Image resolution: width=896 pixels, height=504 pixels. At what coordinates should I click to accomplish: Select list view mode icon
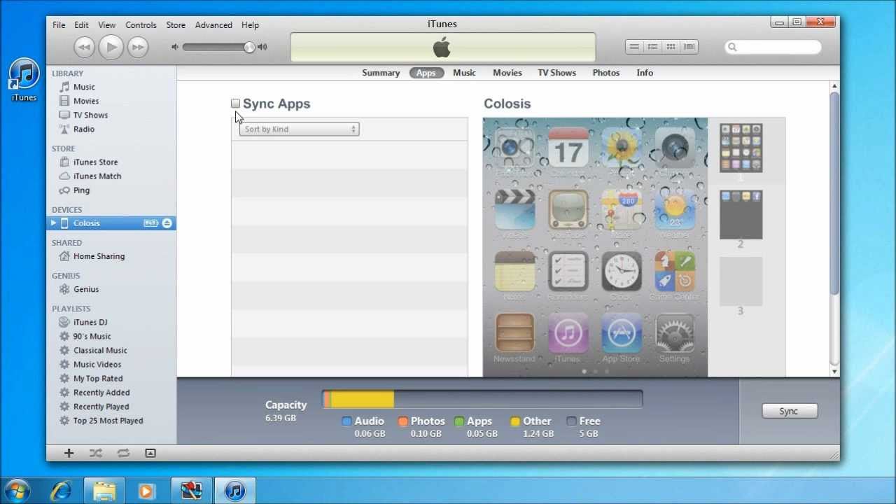(634, 47)
